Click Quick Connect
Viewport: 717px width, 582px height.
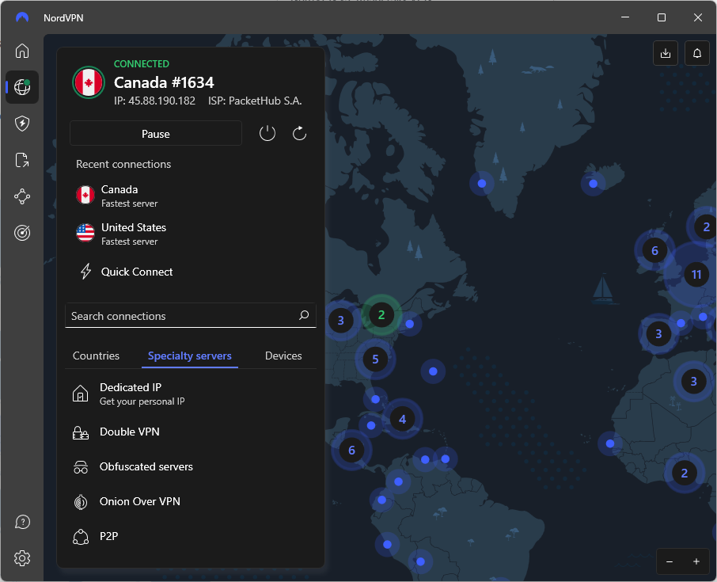point(191,272)
